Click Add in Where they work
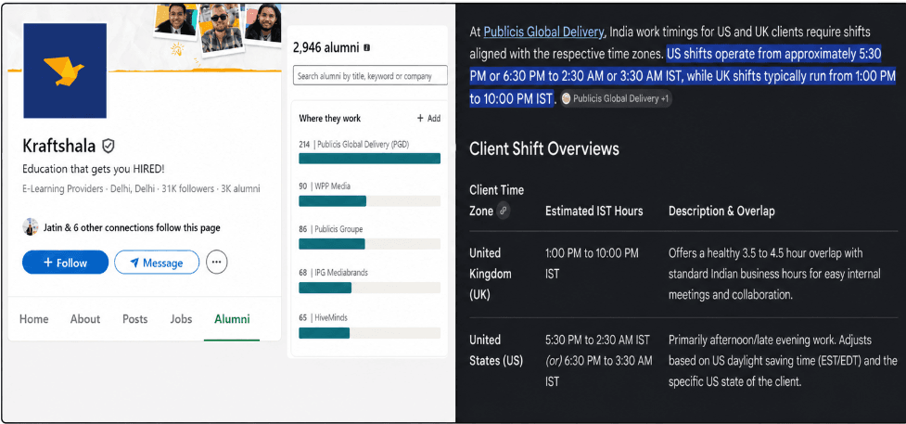Screen dimensions: 906x424 point(428,119)
